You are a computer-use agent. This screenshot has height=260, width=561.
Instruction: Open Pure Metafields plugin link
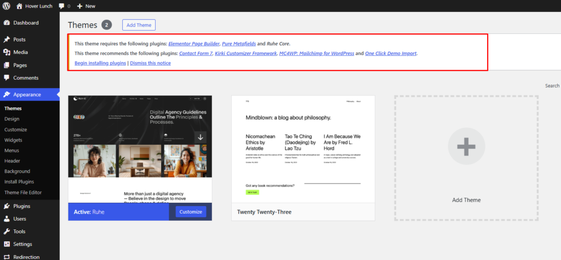coord(239,44)
